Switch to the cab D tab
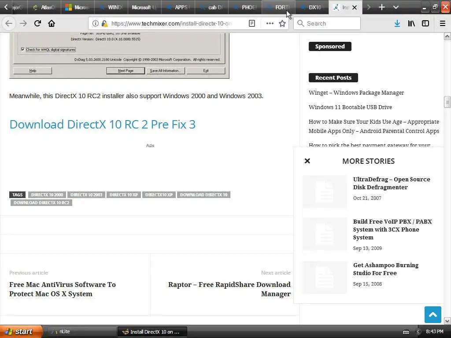 tap(211, 7)
